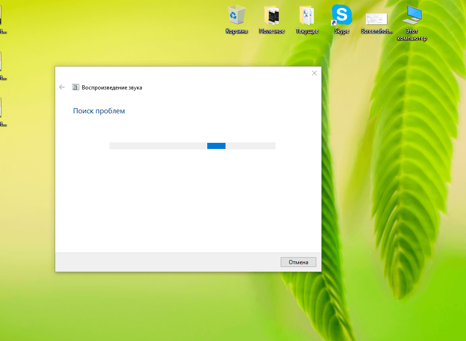Click the sound troubleshooter icon beside title

(x=75, y=87)
